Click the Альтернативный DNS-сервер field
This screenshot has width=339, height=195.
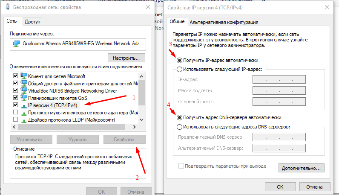(x=279, y=148)
